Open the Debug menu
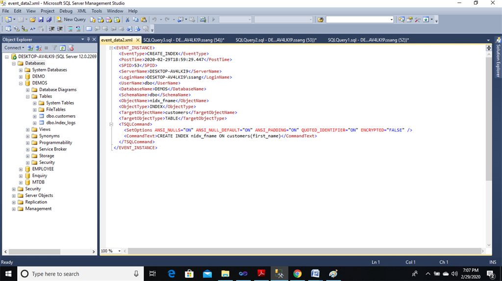502x281 pixels. (66, 11)
